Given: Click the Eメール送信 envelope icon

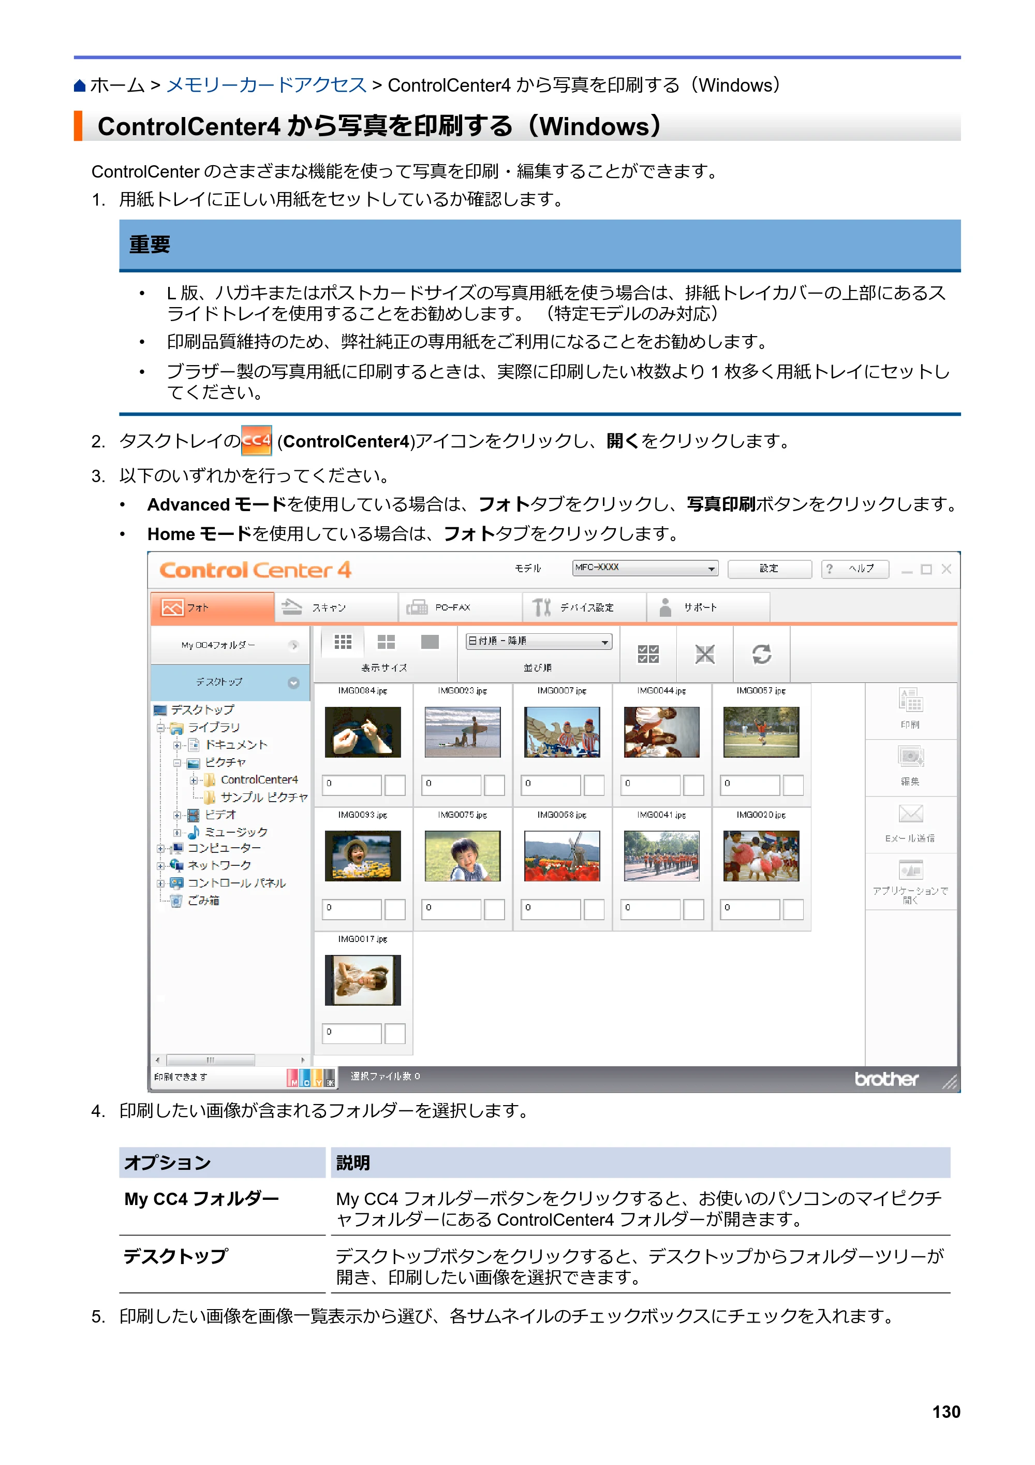Looking at the screenshot, I should [910, 814].
